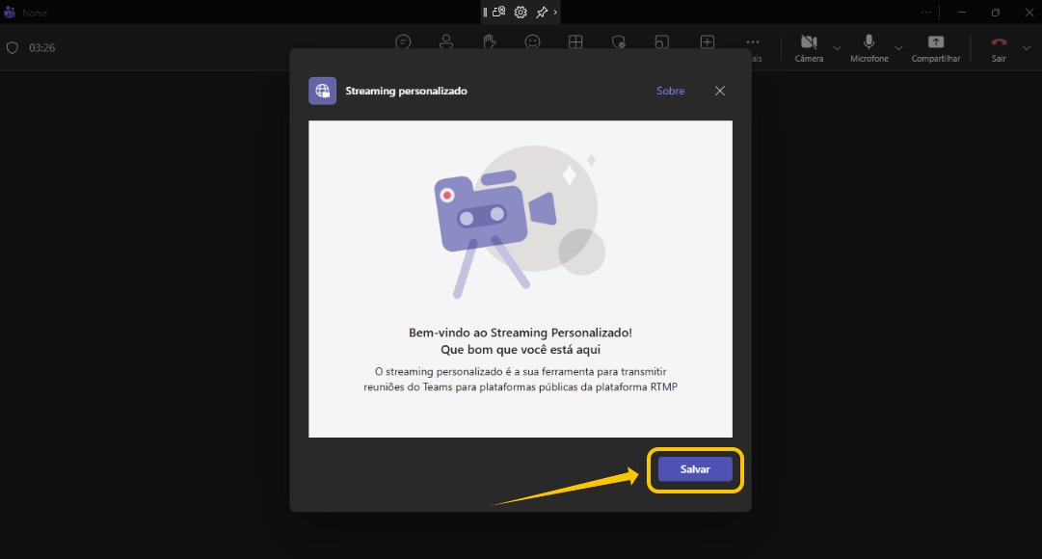Open the Compartilhar share tray
This screenshot has width=1042, height=559.
pos(936,48)
